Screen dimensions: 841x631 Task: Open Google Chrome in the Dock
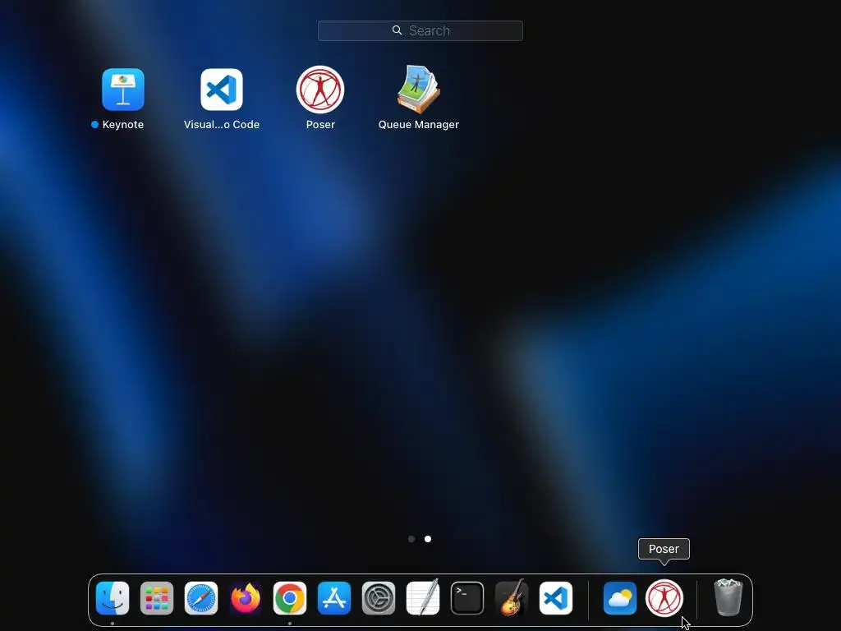(290, 598)
